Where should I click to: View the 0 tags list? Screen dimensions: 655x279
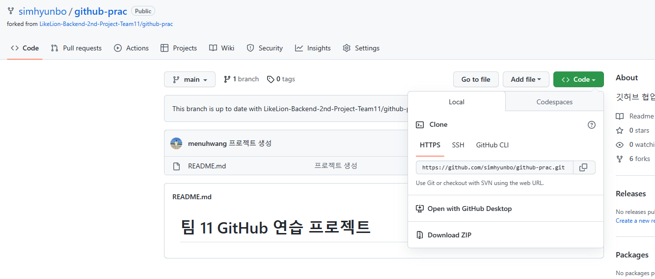pos(281,79)
